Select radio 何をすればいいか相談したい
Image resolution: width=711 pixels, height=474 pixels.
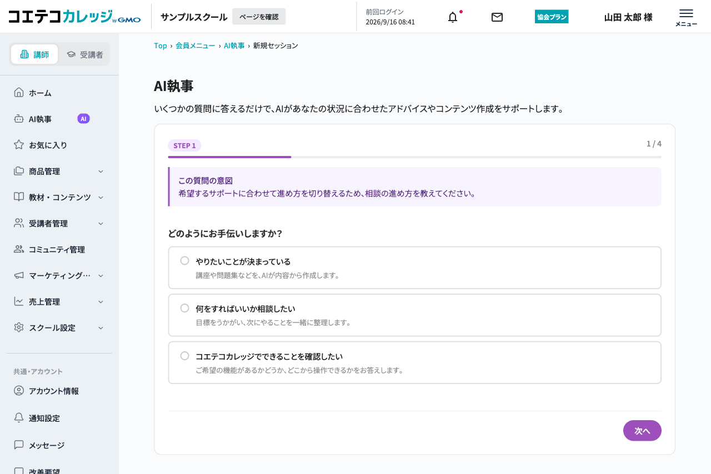pos(185,307)
